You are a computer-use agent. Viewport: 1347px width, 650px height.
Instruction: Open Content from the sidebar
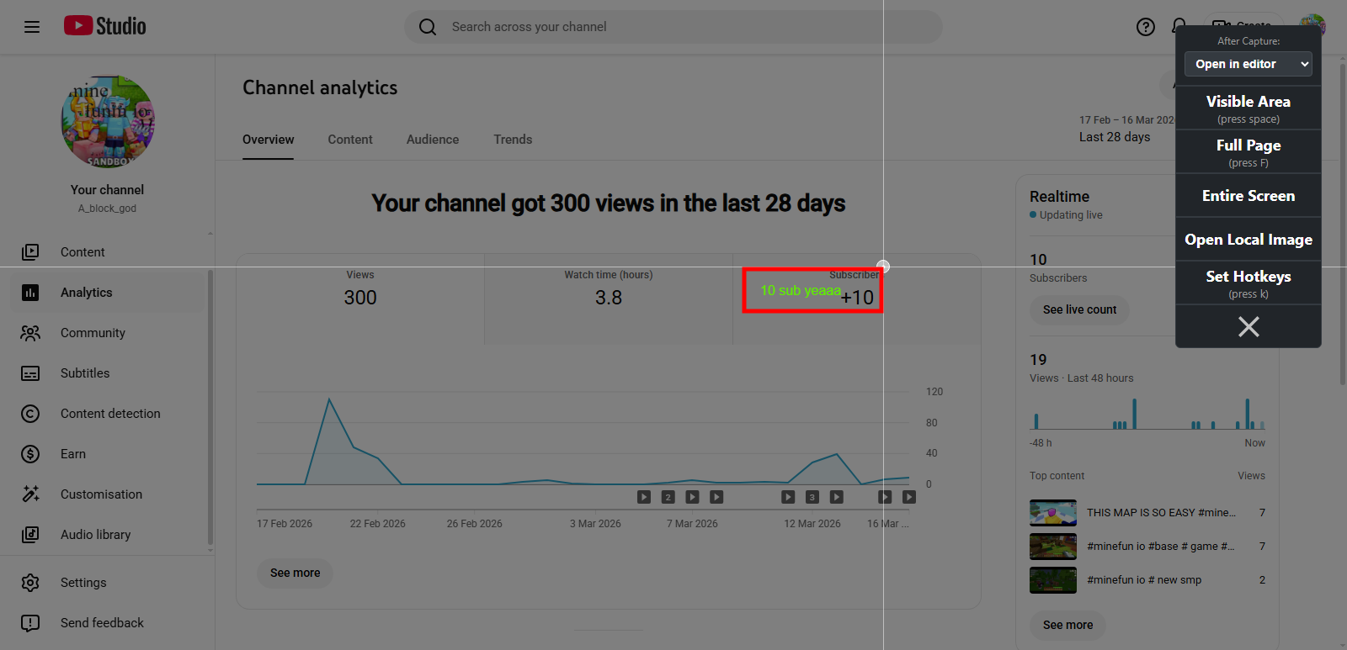(83, 252)
